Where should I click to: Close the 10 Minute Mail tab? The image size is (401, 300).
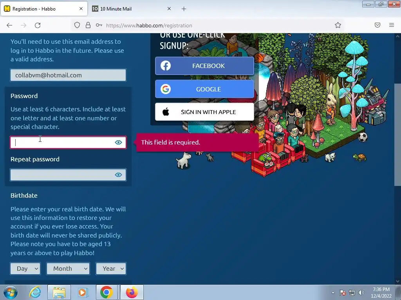click(x=169, y=9)
